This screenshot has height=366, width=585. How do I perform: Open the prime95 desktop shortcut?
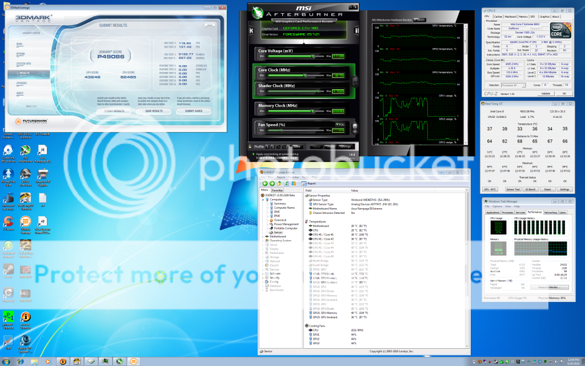point(8,320)
